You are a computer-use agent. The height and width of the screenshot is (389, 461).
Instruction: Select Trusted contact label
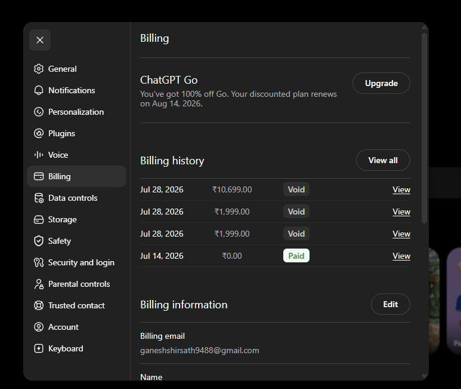point(76,305)
